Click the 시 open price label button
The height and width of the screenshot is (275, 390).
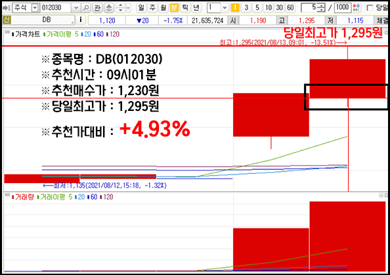(x=233, y=20)
